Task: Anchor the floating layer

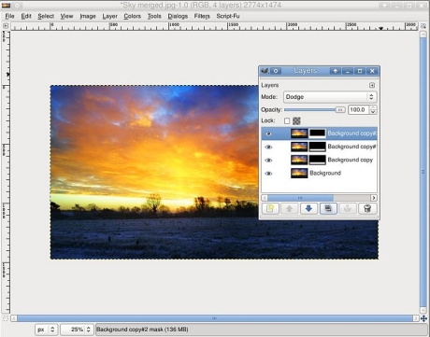Action: (x=348, y=208)
